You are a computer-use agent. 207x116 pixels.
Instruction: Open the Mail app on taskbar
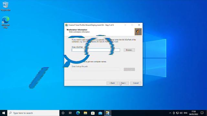100,113
